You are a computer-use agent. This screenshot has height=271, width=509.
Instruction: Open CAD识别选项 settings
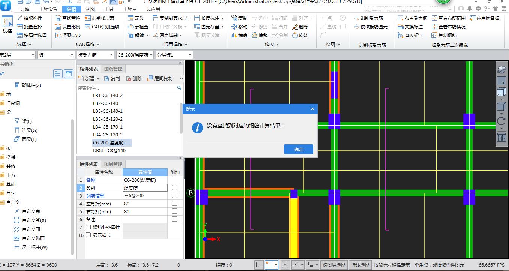click(102, 27)
